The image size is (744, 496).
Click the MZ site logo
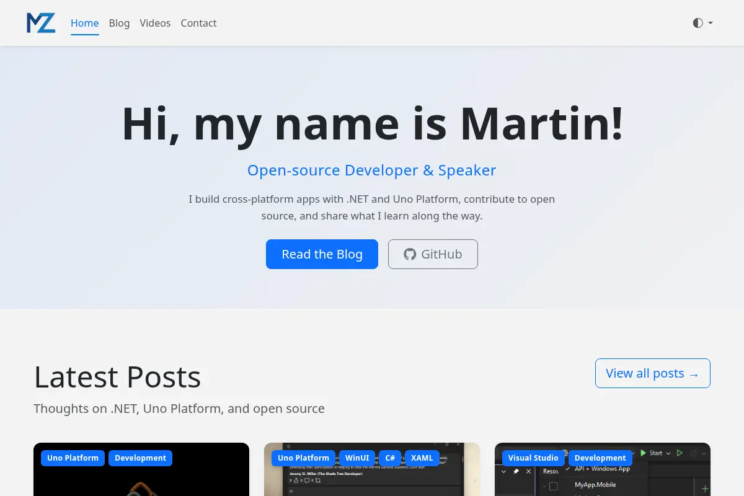tap(41, 23)
